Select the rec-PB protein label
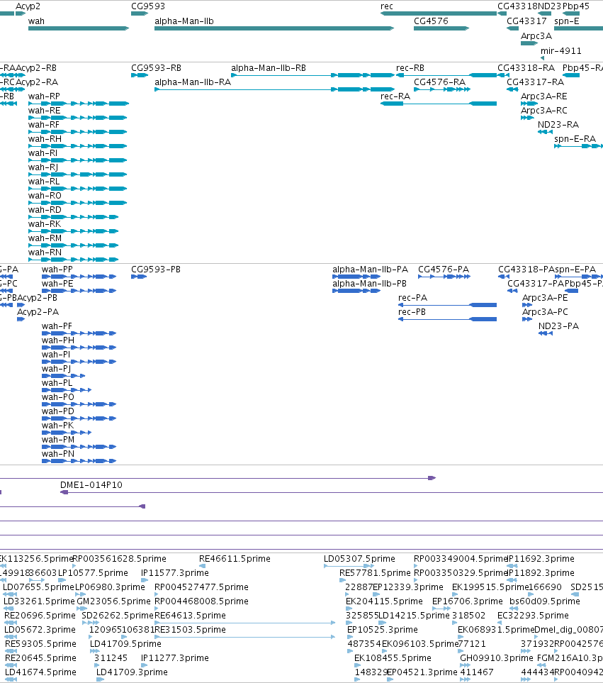Screen dimensions: 603x683 pos(412,312)
